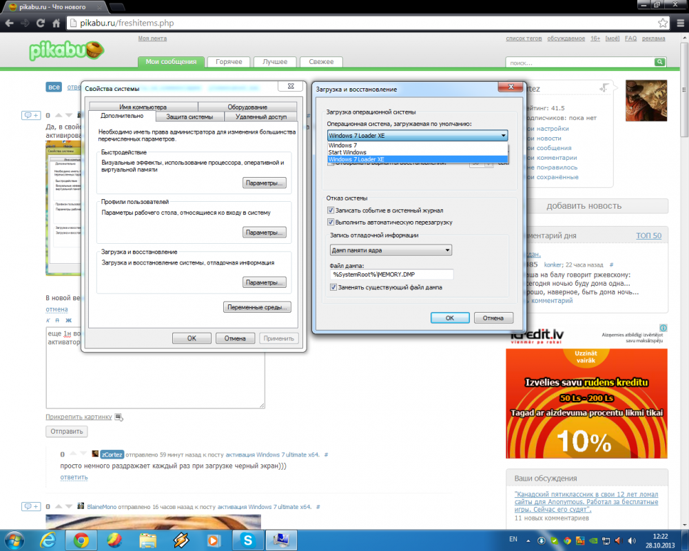
Task: Open 'Переменные среды...' button
Action: click(257, 307)
